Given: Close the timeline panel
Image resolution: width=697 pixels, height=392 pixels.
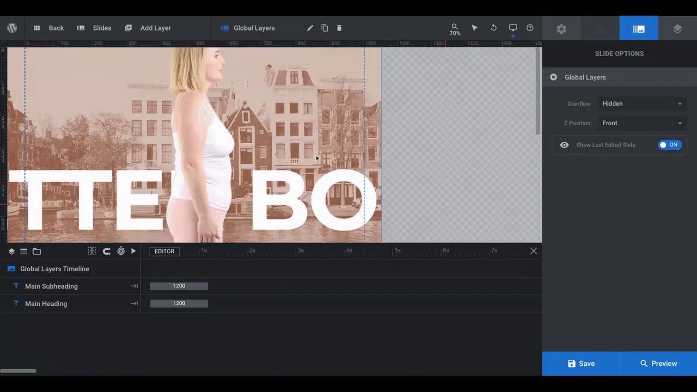Looking at the screenshot, I should [x=534, y=251].
